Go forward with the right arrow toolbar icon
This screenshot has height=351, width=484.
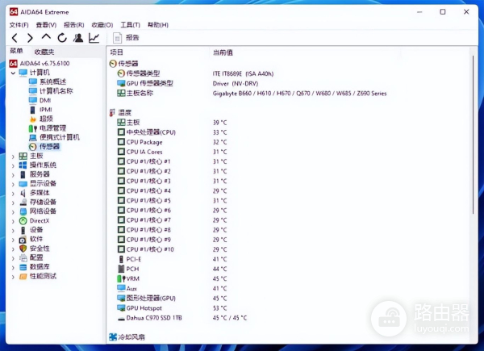tap(30, 38)
